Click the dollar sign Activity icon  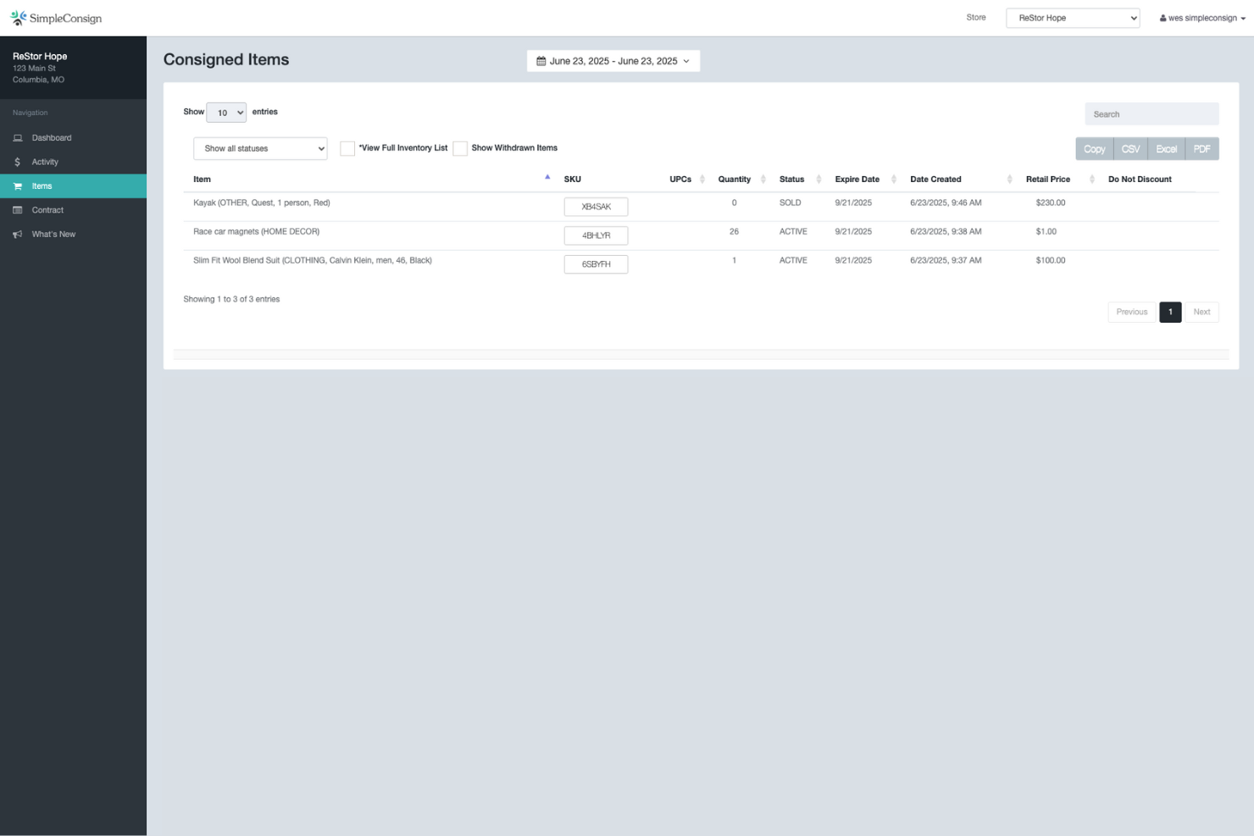18,161
